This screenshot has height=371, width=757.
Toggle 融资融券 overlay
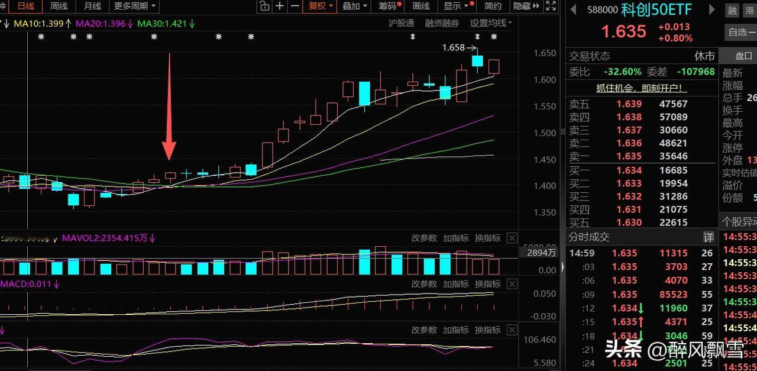click(x=442, y=23)
